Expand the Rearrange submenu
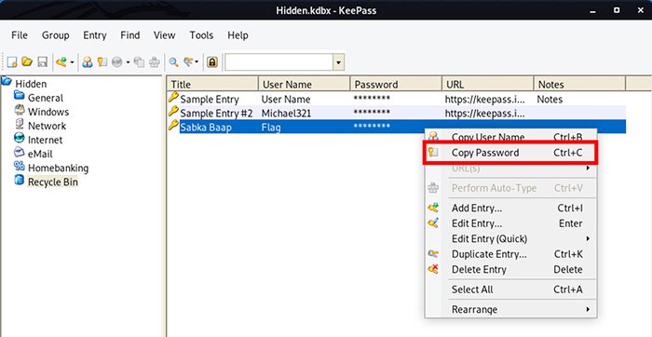The height and width of the screenshot is (337, 652). tap(510, 310)
